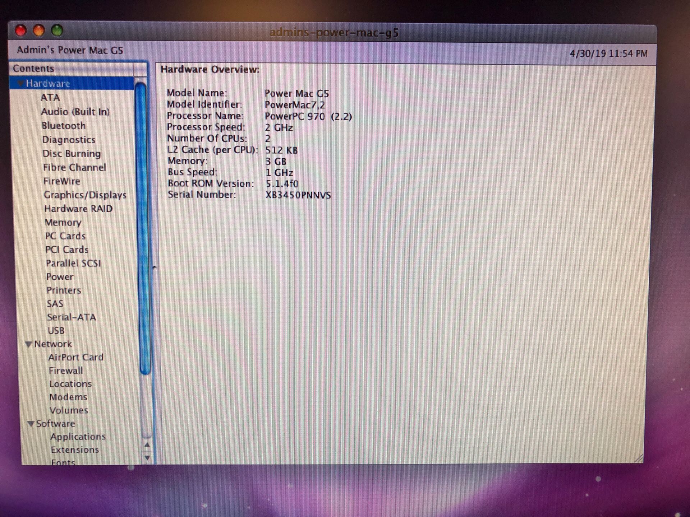
Task: Open the Diagnostics entry
Action: click(69, 140)
